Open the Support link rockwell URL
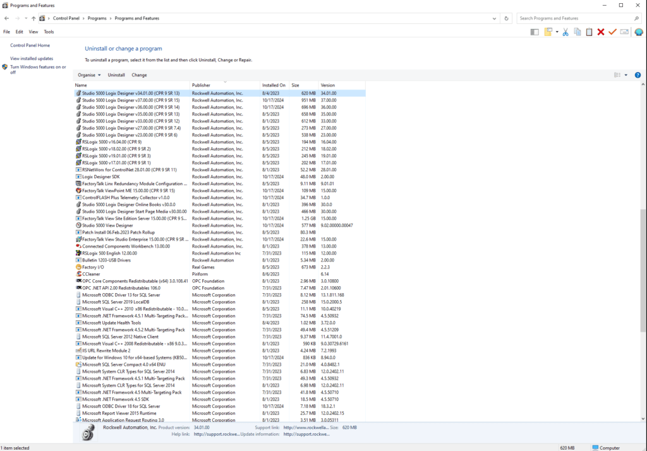The height and width of the screenshot is (451, 647). [x=306, y=428]
